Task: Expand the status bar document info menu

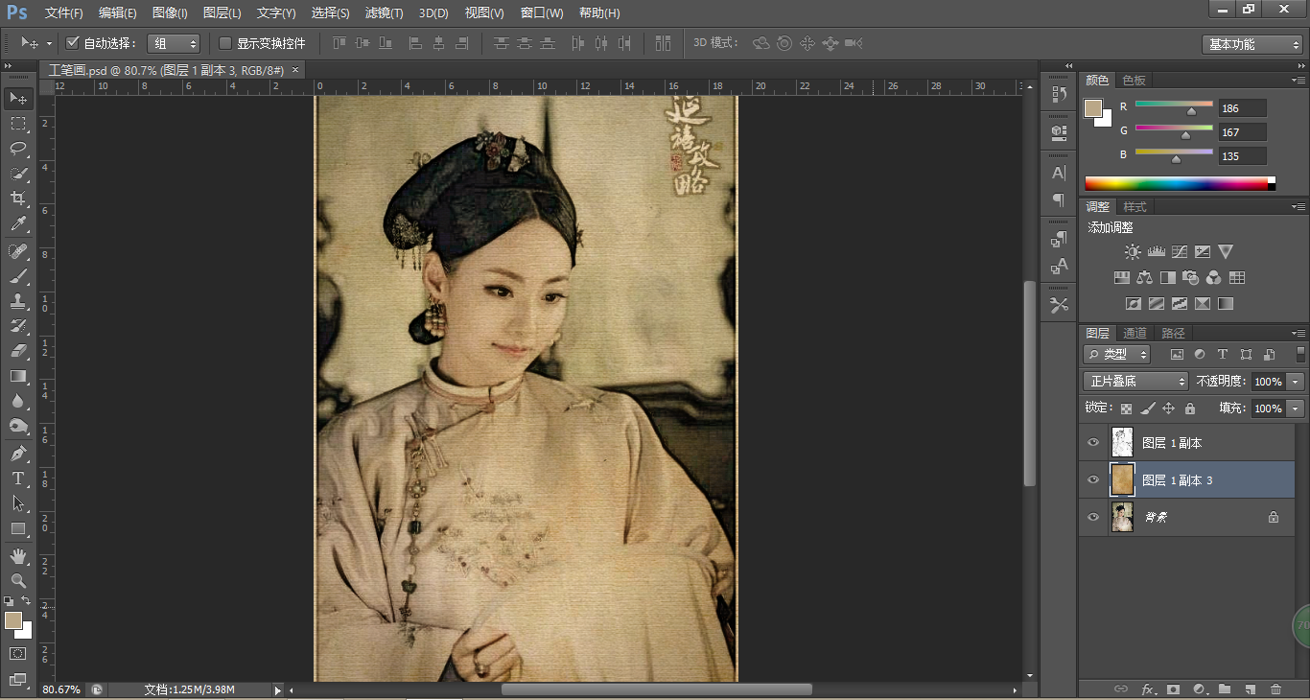Action: click(x=278, y=689)
